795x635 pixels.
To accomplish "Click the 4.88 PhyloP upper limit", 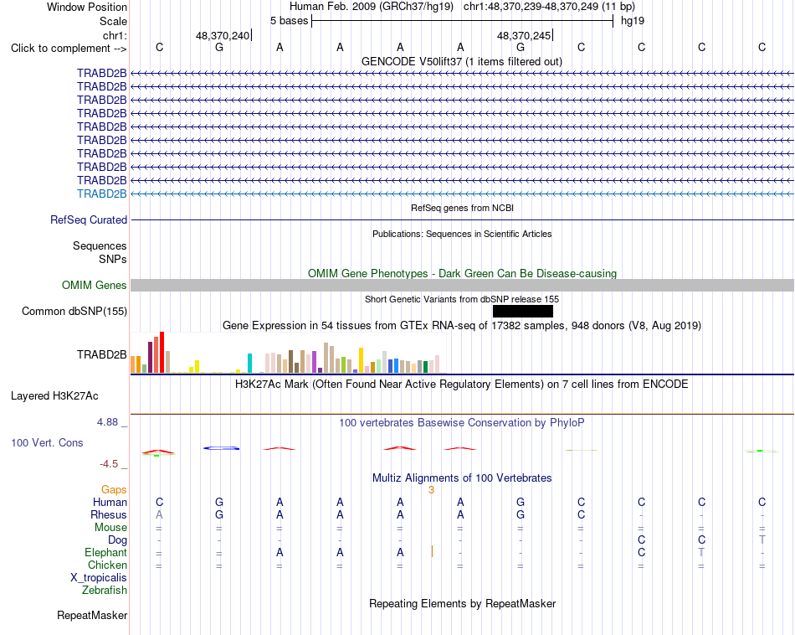I will tap(107, 422).
